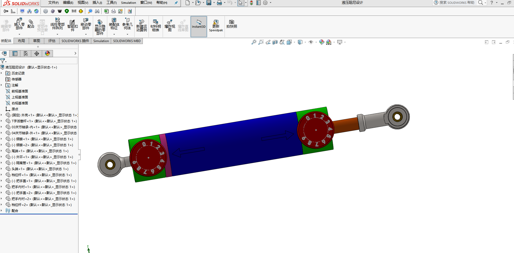Click Update Speedpak (更新 Speedpak)

tap(216, 26)
